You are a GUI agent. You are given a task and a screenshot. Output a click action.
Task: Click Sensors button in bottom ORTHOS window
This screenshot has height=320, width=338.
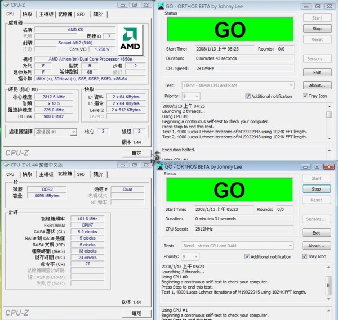(x=316, y=219)
